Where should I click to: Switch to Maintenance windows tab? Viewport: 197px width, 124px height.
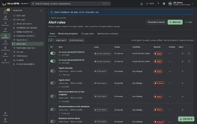coord(108,34)
